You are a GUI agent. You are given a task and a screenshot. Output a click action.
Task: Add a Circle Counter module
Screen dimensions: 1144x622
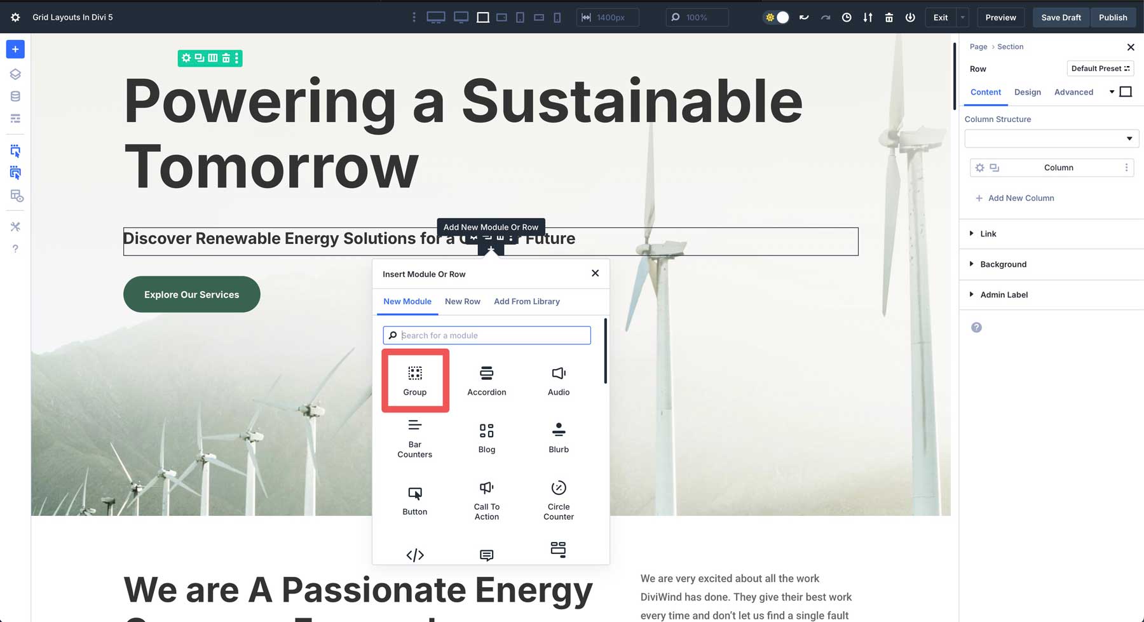[558, 501]
